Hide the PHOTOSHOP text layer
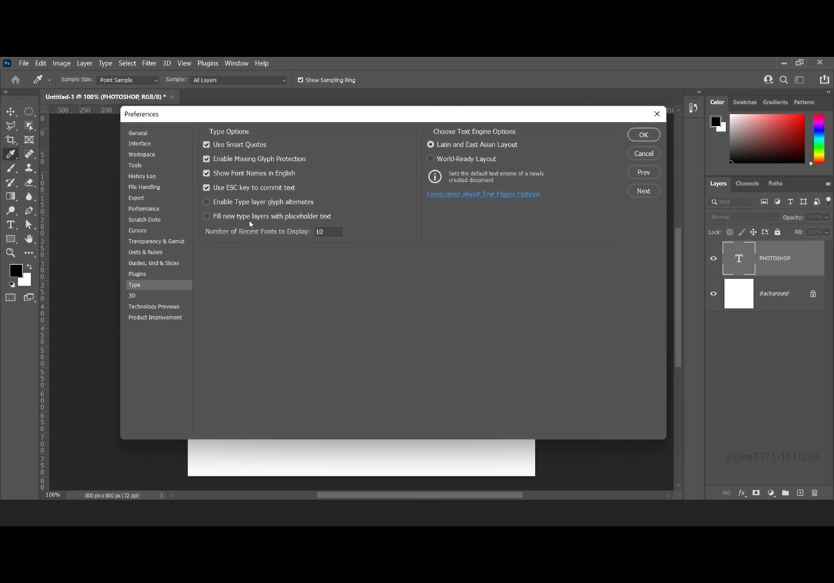 (713, 258)
